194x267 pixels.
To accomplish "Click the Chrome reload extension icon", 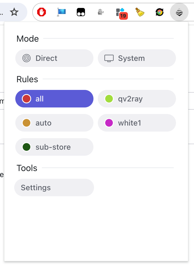I will (160, 12).
